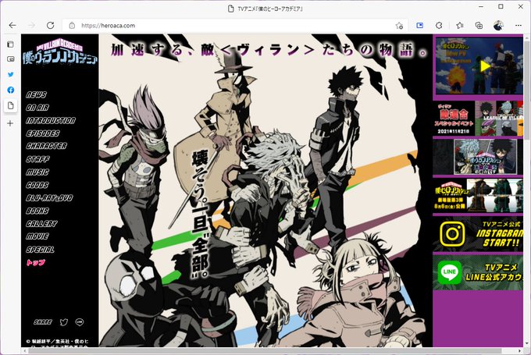Open the TVアニメ LINE公式 account banner
Image resolution: width=531 pixels, height=355 pixels.
pyautogui.click(x=478, y=272)
